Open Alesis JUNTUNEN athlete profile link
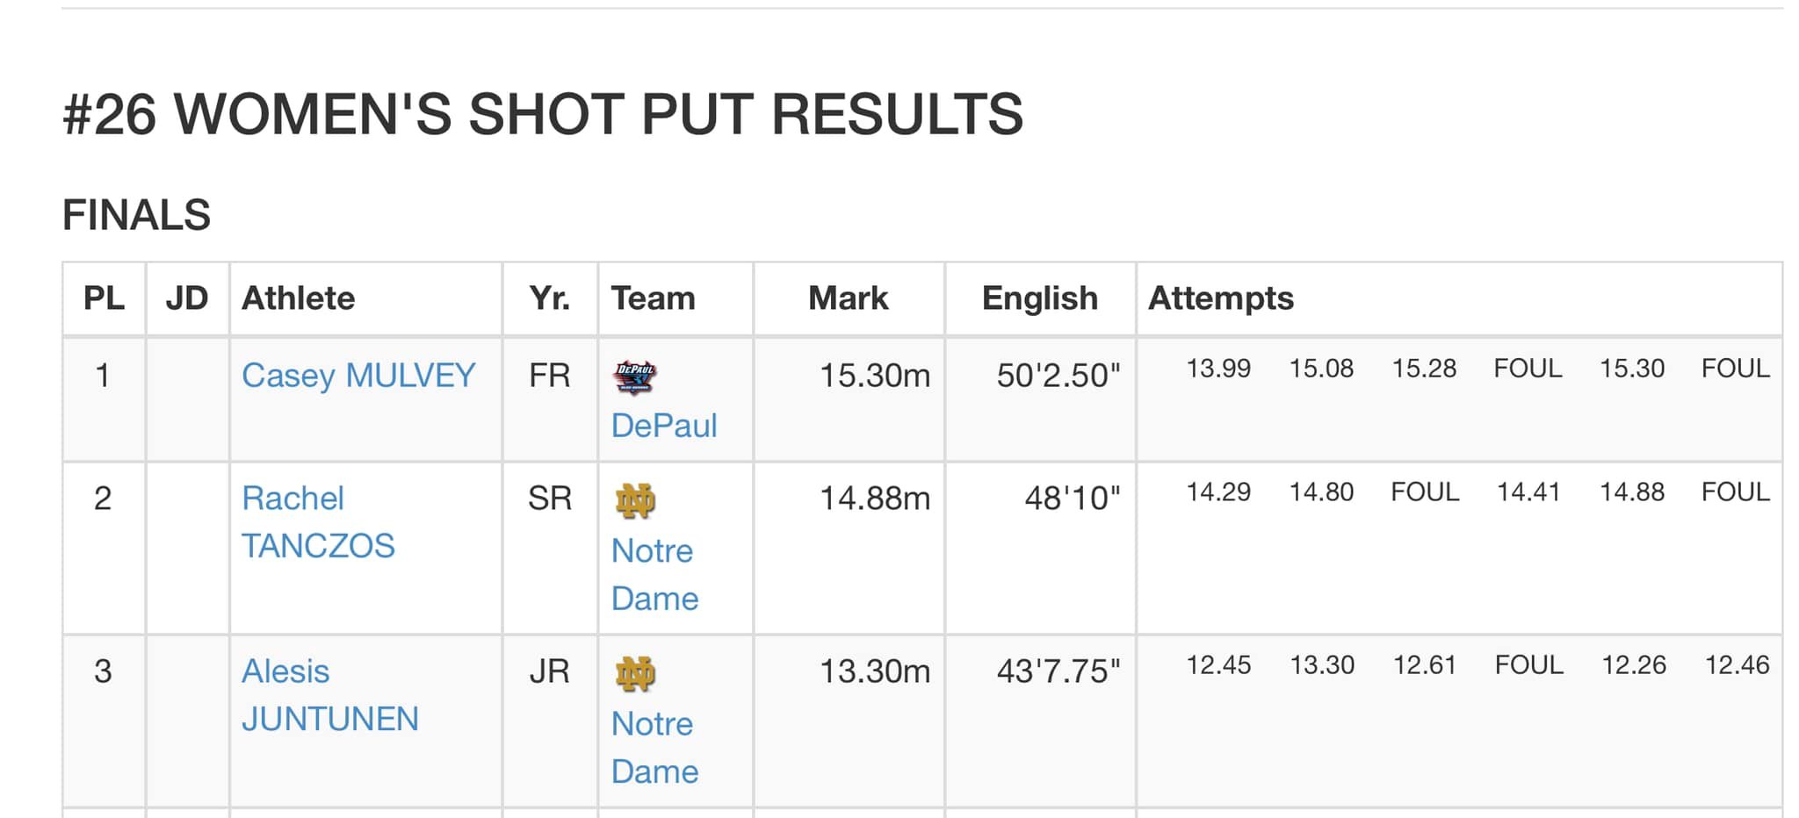Image resolution: width=1799 pixels, height=818 pixels. 330,695
